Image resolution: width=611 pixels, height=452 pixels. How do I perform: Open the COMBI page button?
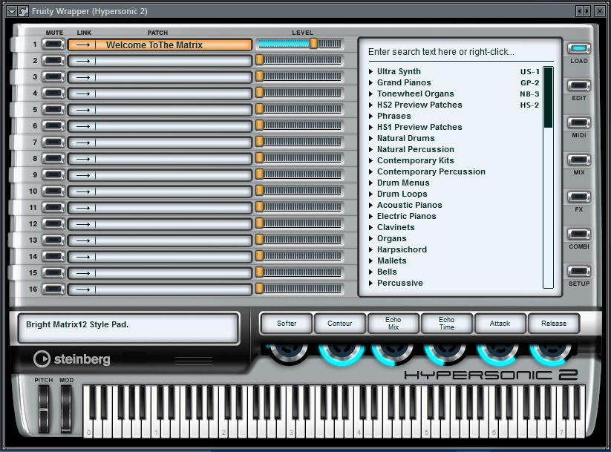579,233
